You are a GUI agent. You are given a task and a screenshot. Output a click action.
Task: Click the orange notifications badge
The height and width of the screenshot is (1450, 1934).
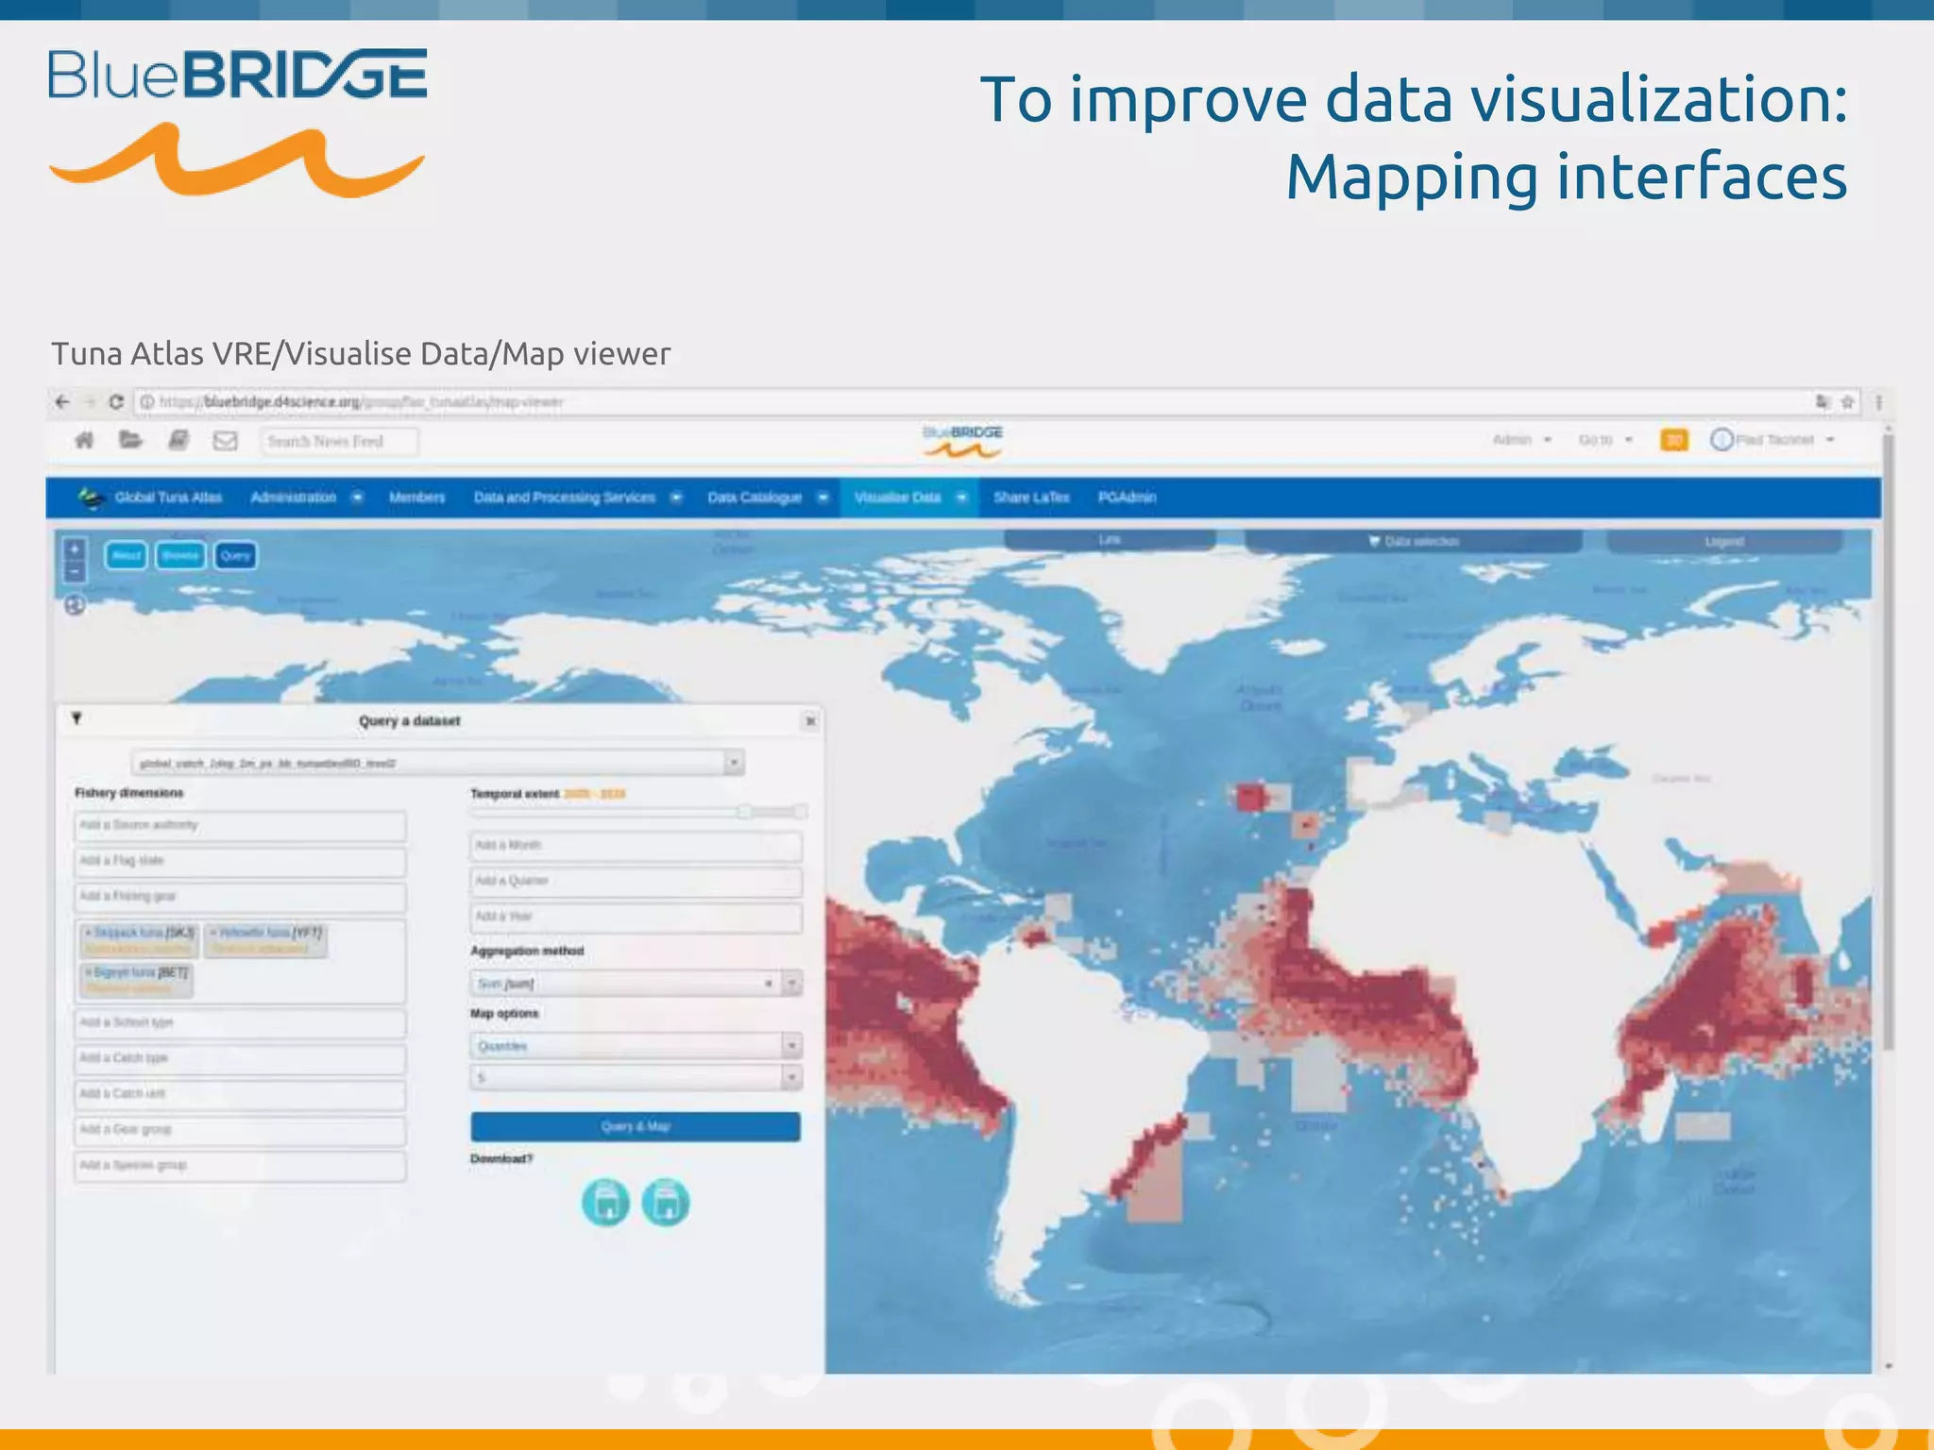point(1673,440)
